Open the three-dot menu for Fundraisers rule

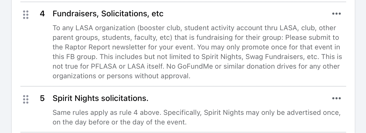[x=336, y=14]
